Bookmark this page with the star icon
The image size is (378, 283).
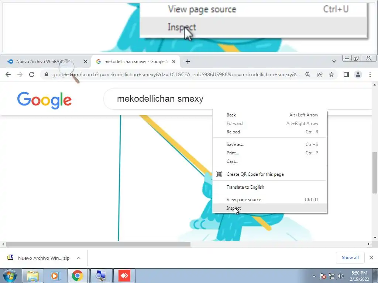331,74
